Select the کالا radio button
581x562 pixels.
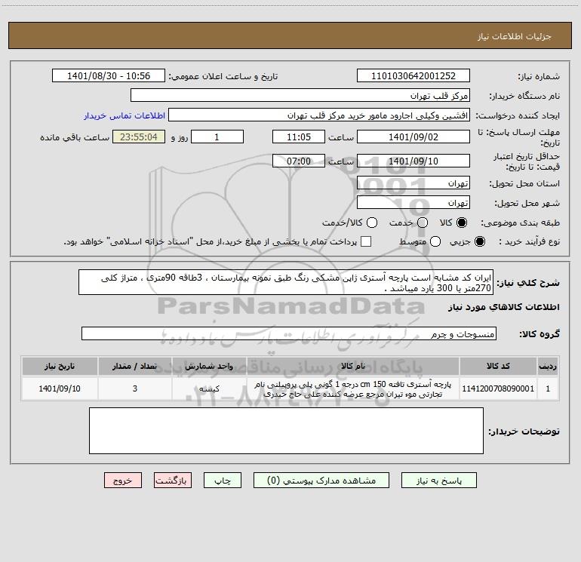tap(462, 223)
